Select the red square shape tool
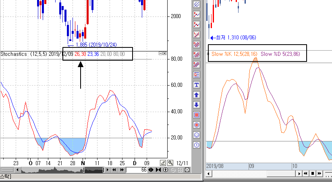The height and width of the screenshot is (182, 332). click(x=197, y=115)
